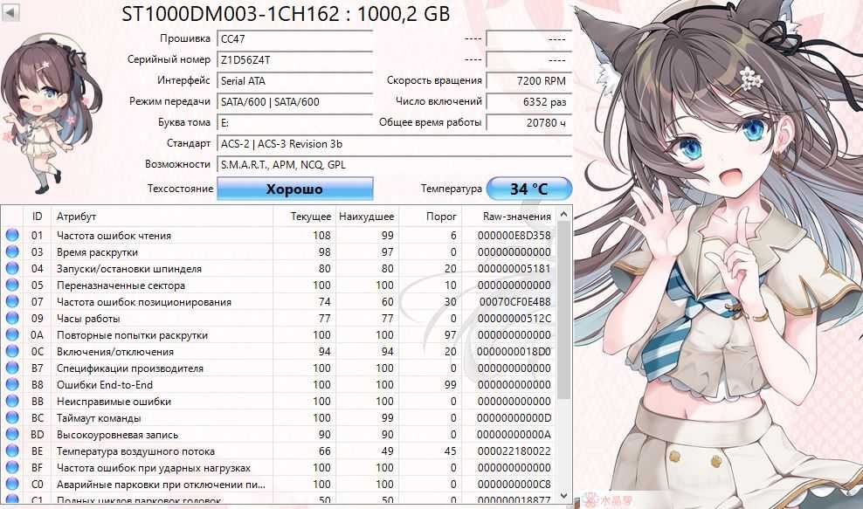Image resolution: width=863 pixels, height=509 pixels.
Task: Select the Ошибки End-to-End row
Action: (279, 384)
